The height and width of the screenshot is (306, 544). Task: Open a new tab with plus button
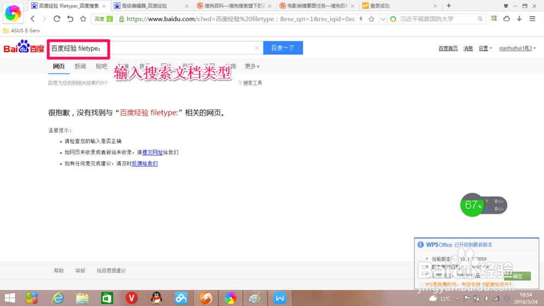(449, 5)
